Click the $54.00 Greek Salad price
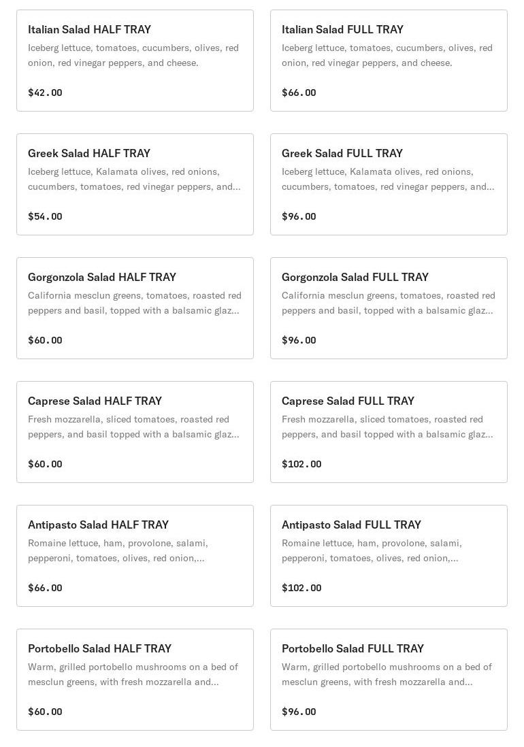Image resolution: width=524 pixels, height=747 pixels. pyautogui.click(x=45, y=216)
